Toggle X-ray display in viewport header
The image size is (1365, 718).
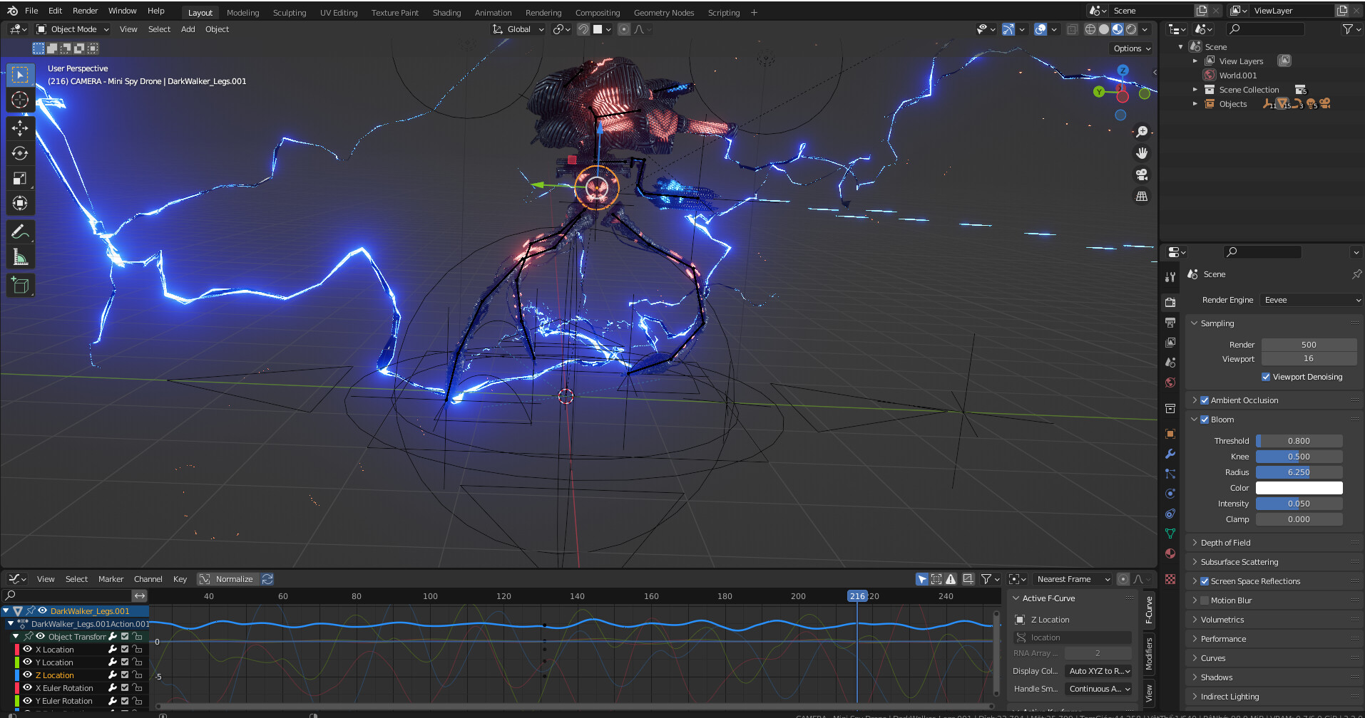1072,29
